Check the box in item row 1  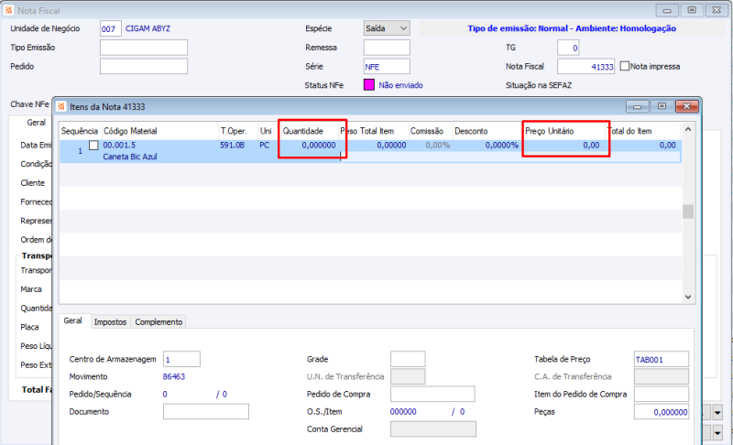93,146
